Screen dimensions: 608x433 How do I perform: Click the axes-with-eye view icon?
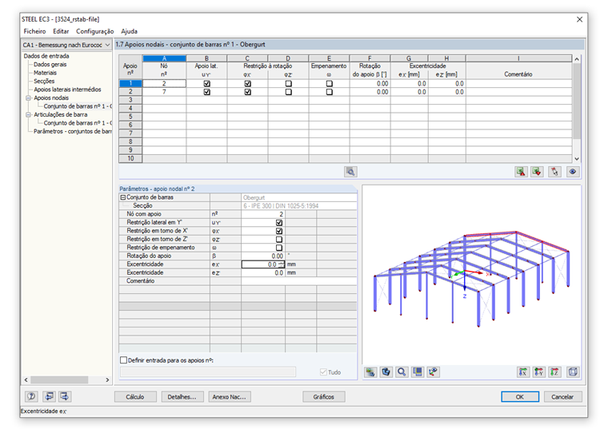[x=433, y=372]
